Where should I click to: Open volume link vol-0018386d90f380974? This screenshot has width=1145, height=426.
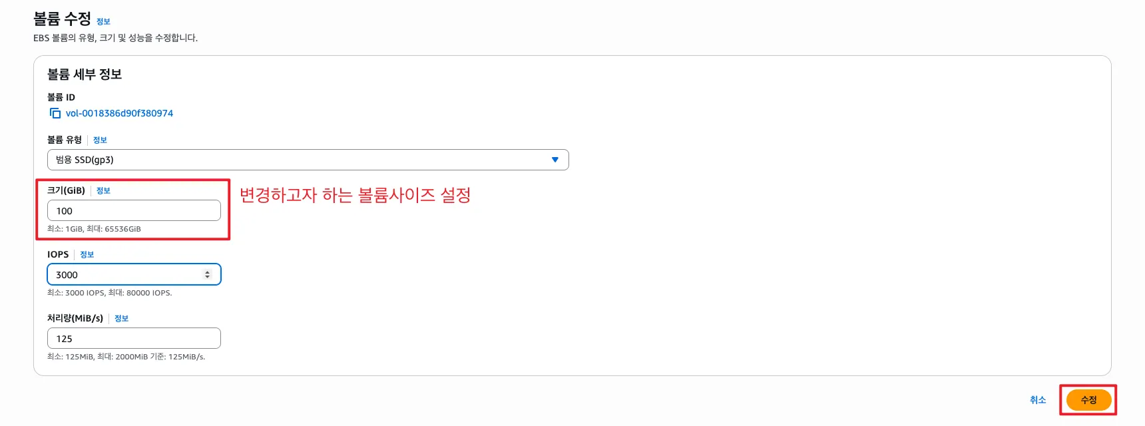(x=119, y=113)
